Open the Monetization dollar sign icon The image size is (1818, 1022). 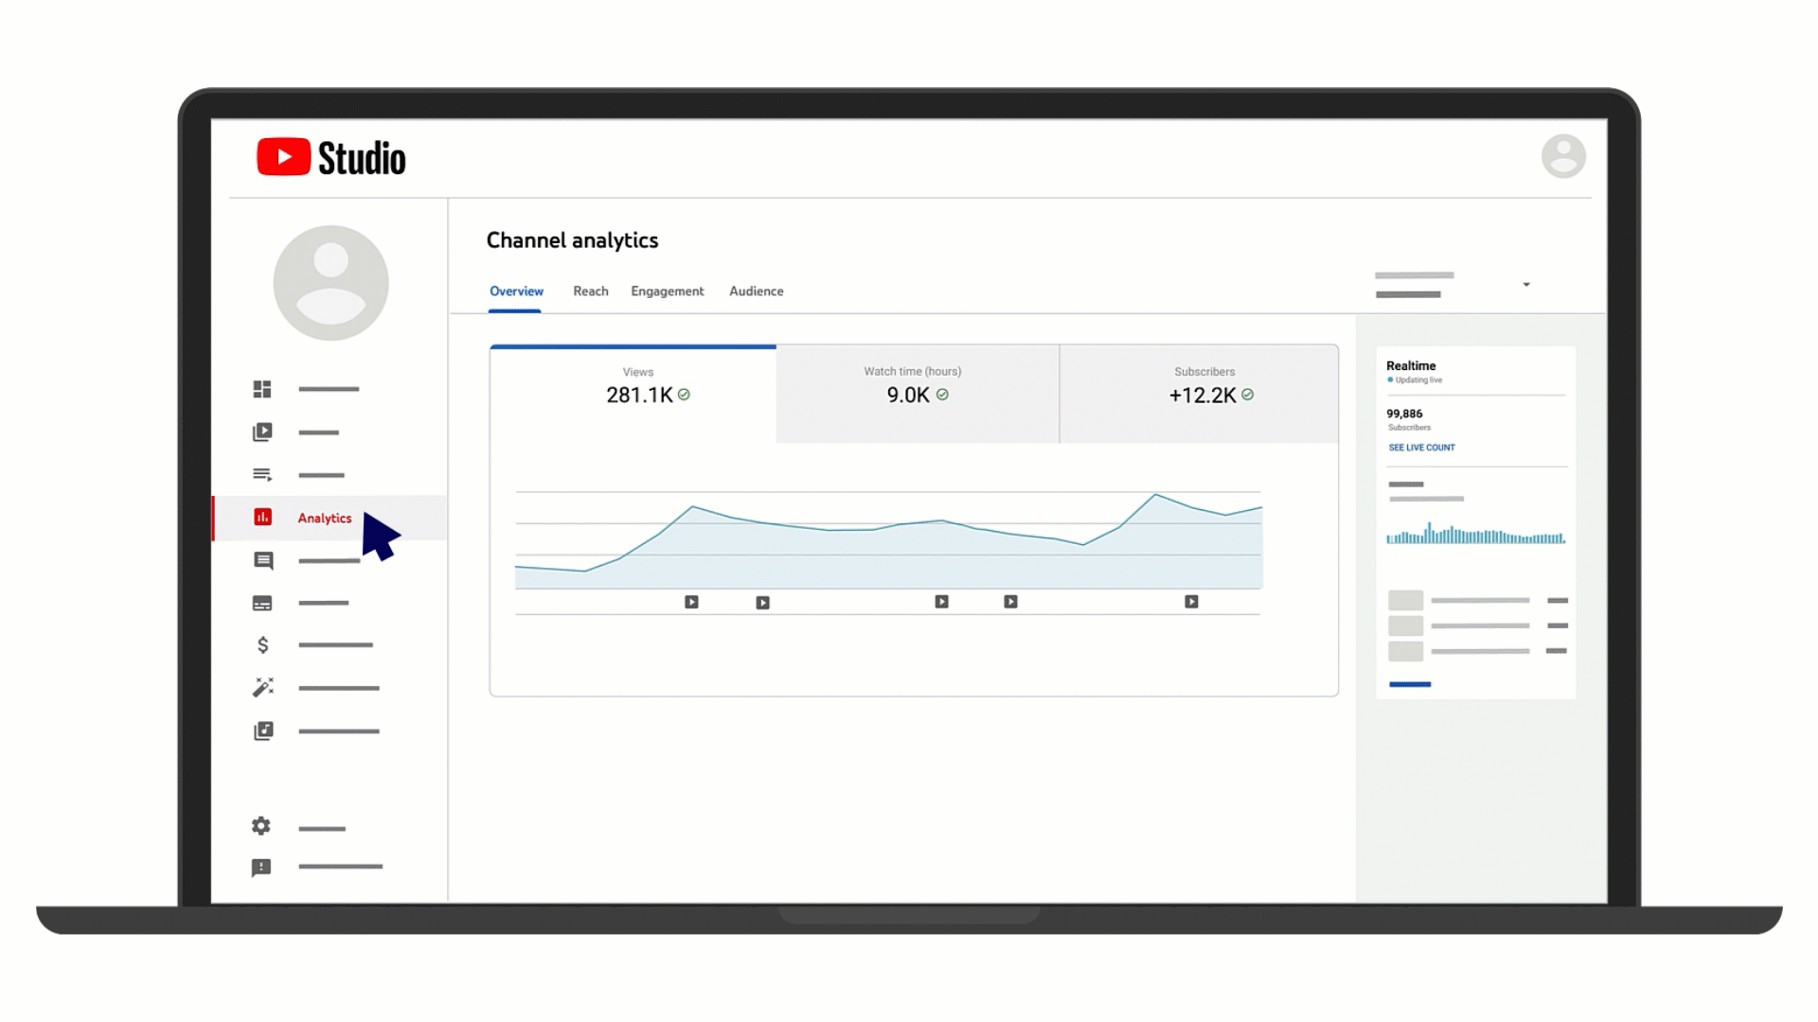262,645
